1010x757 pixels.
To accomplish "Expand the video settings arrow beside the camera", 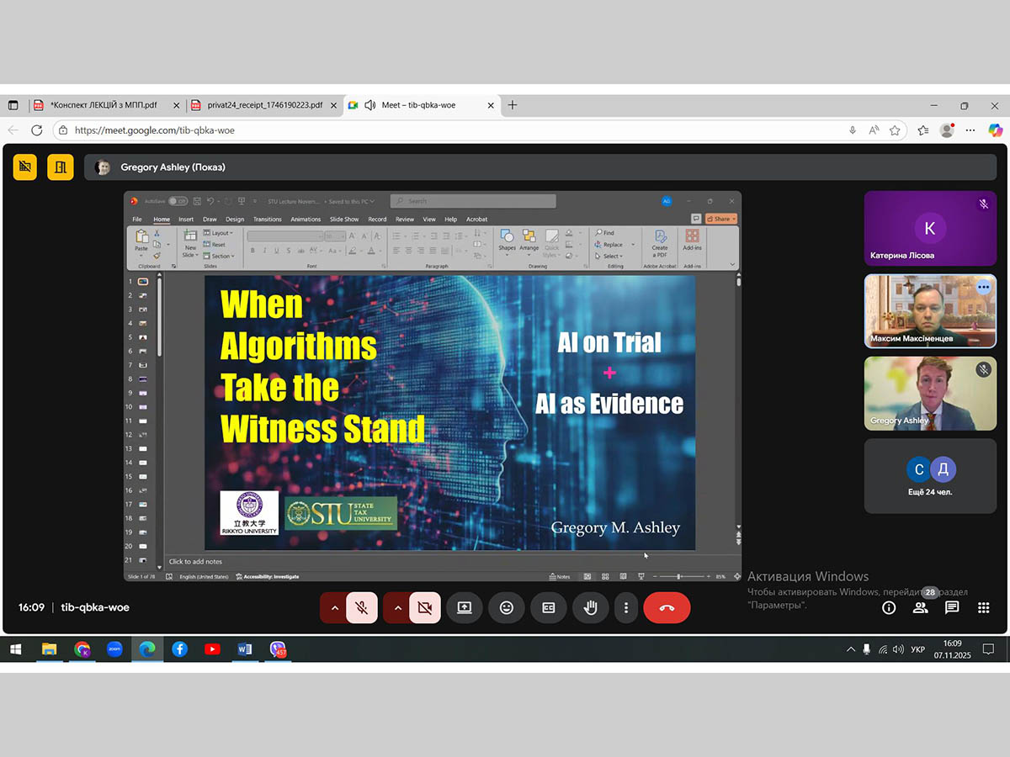I will coord(397,607).
